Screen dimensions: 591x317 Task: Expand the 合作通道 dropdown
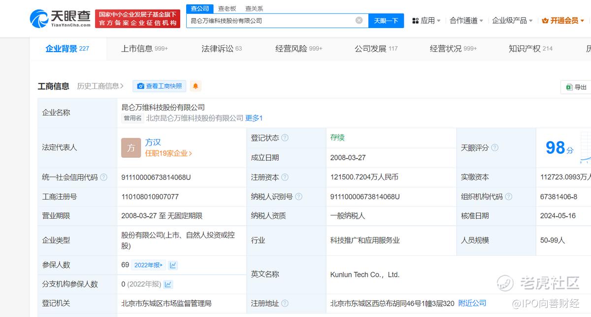[466, 20]
